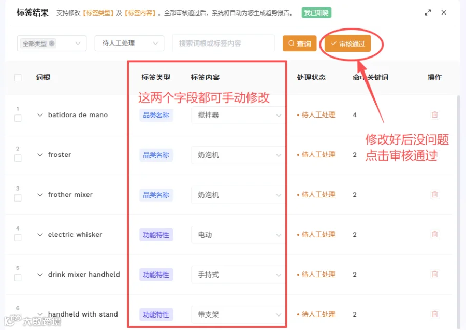Select all rows with header checkbox

tap(18, 78)
